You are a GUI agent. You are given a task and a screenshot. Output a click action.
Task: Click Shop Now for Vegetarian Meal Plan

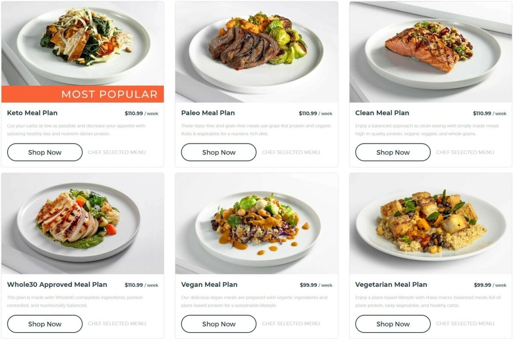pyautogui.click(x=393, y=324)
